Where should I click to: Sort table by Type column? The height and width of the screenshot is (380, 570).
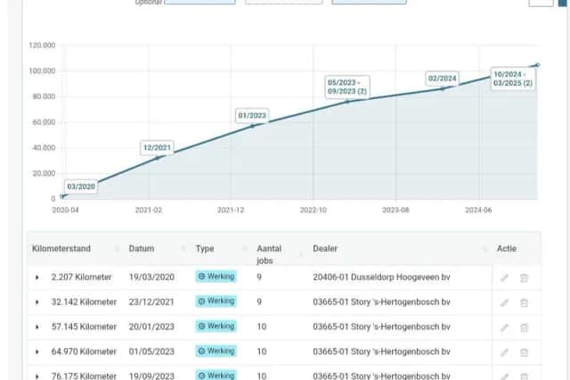[x=246, y=249]
